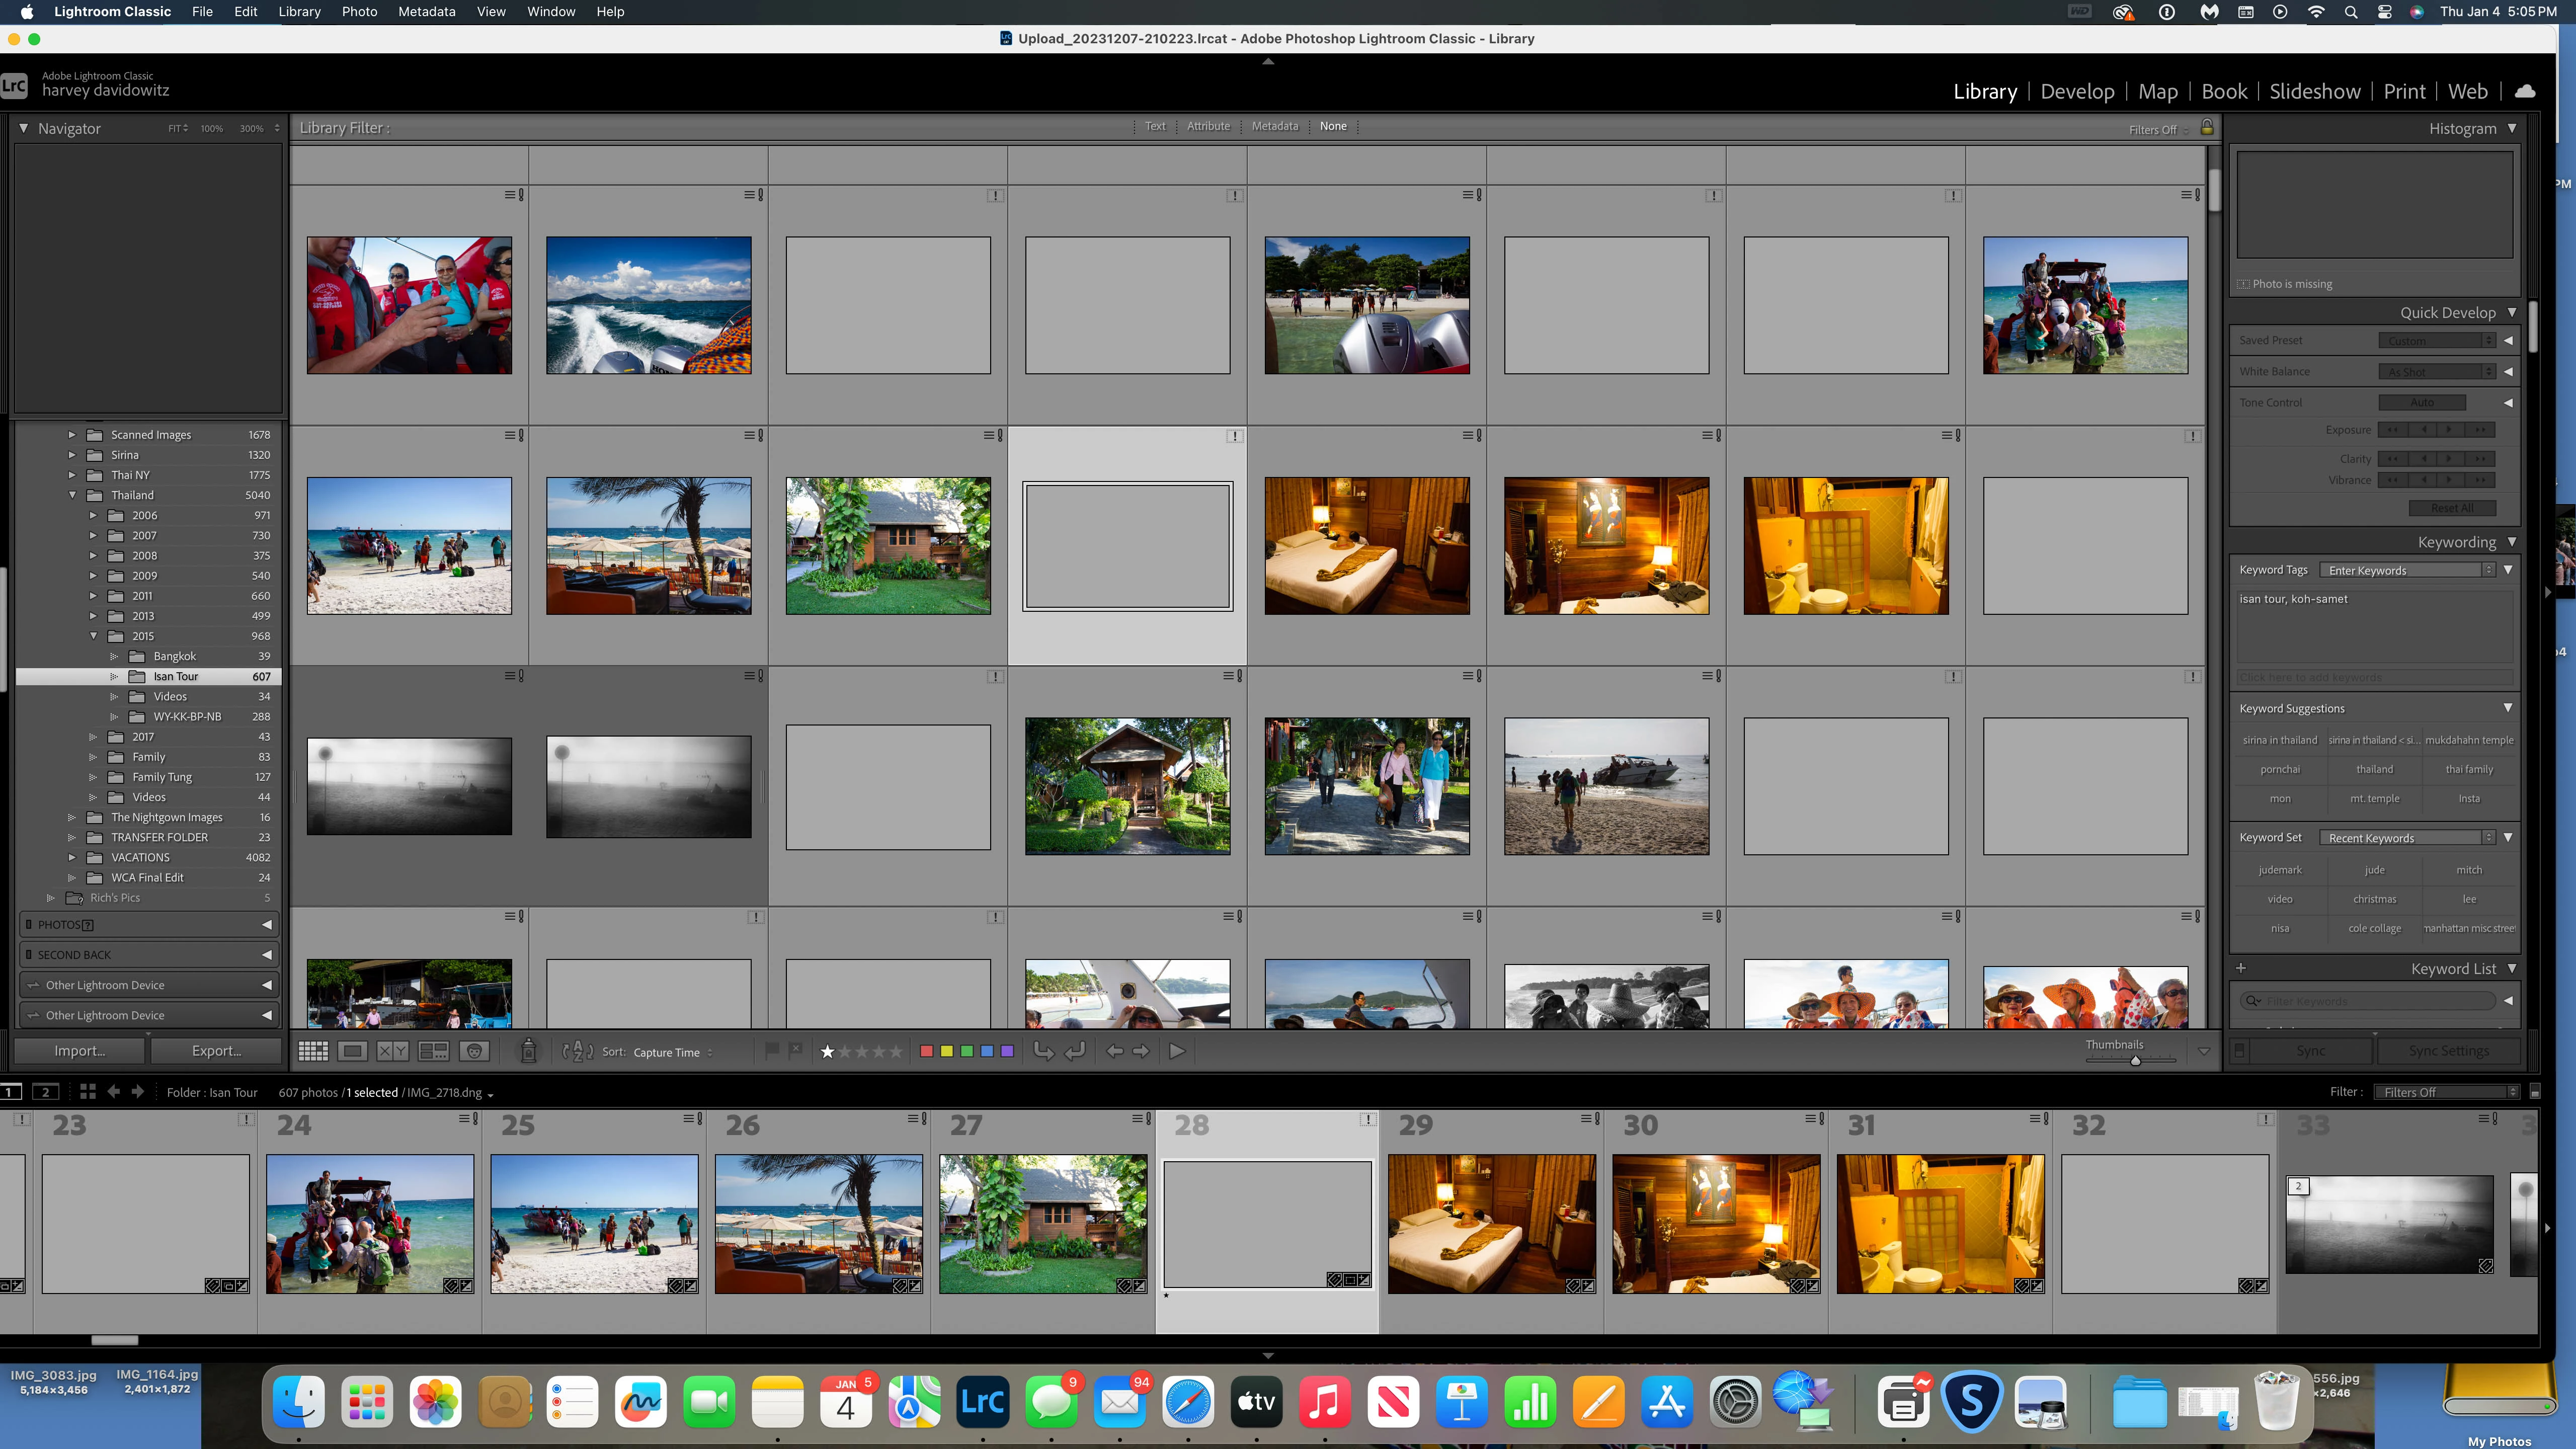
Task: Switch to the Develop module
Action: tap(2077, 91)
